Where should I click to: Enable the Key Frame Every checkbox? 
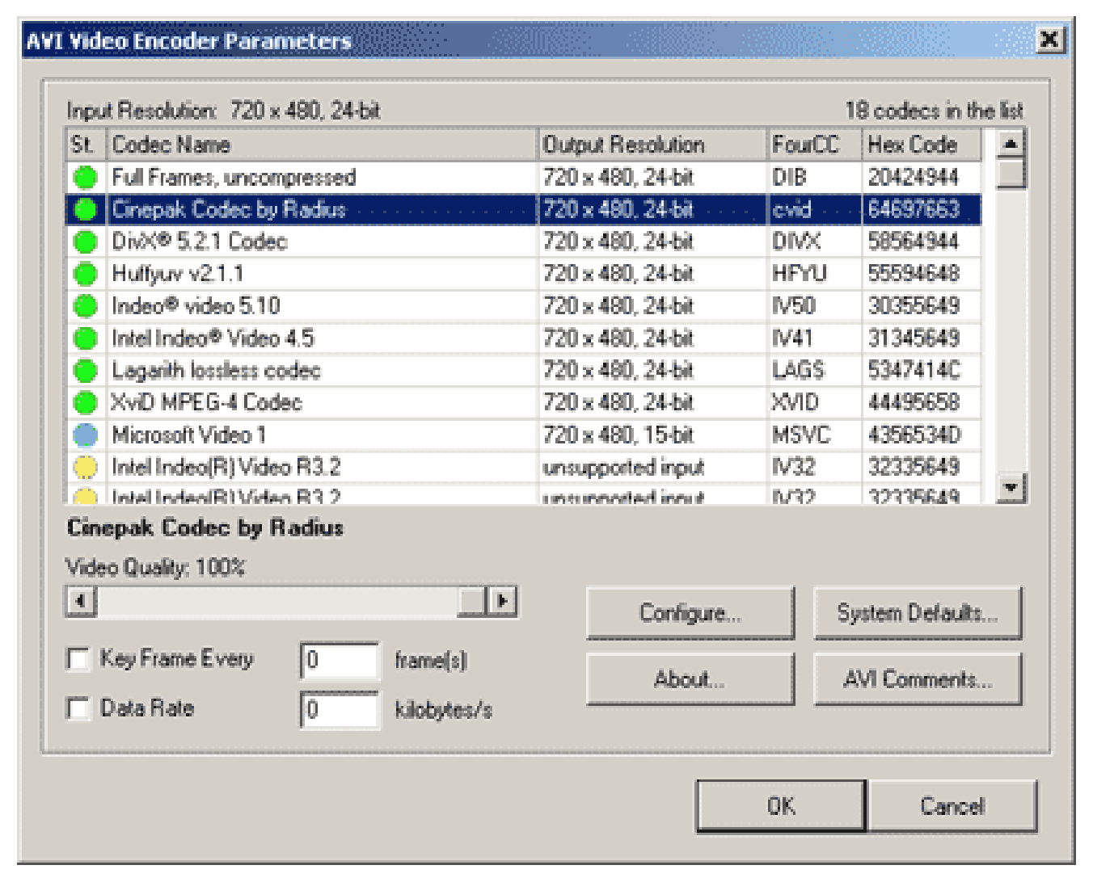(x=78, y=659)
